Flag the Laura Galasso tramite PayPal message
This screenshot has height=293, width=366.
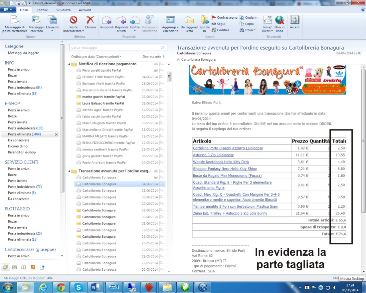pos(161,103)
